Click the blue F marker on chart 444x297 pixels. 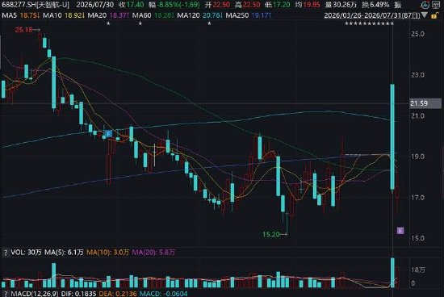tap(108, 134)
